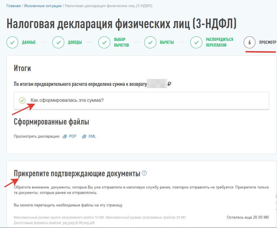Return to the ВЫЧЕТЫ step label

point(167,42)
